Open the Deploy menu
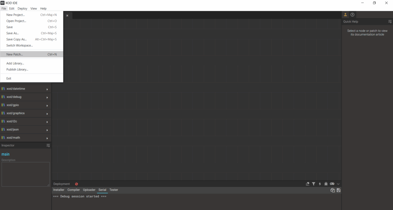Screen dimensions: 393x210 tap(22, 8)
